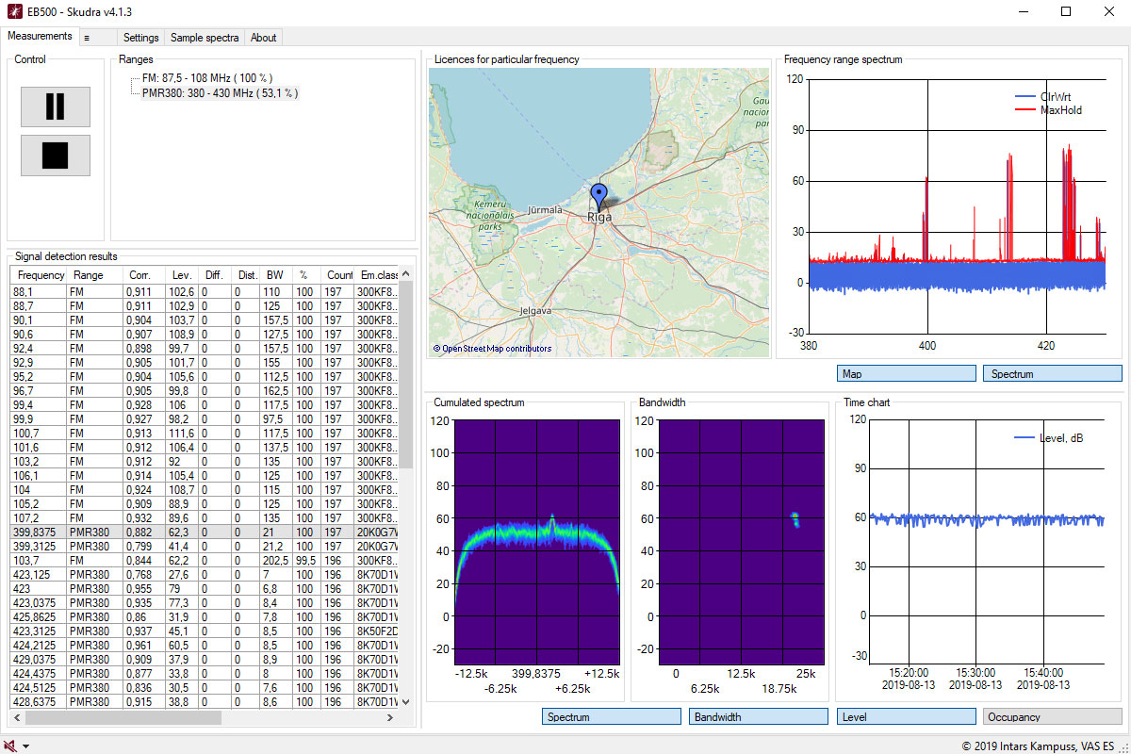Click the Skudra app icon in title bar

click(14, 11)
